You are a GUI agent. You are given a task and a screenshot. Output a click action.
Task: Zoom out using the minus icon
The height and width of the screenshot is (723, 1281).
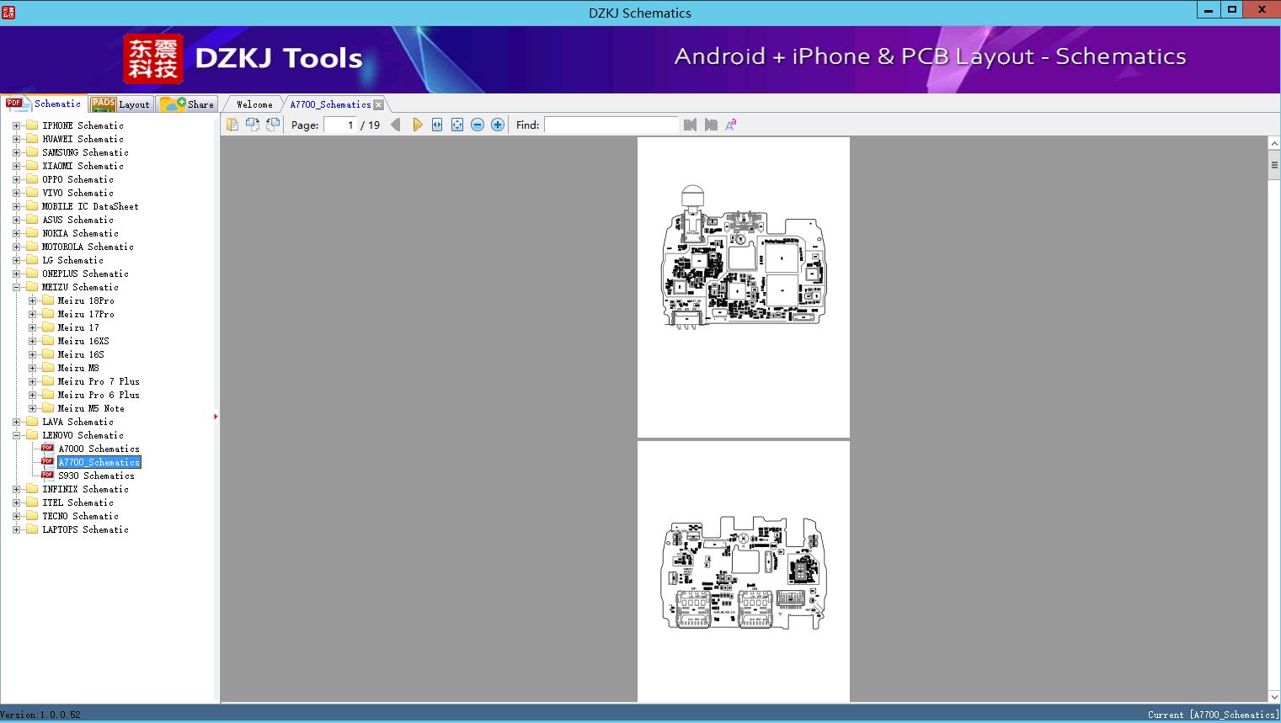click(x=478, y=125)
